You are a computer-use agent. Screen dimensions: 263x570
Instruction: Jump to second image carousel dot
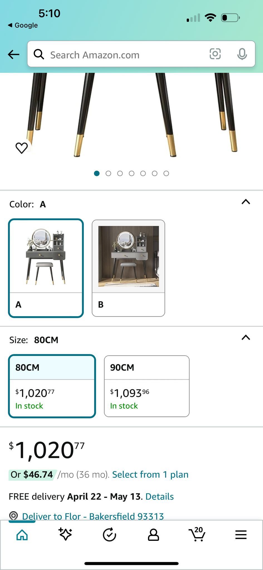108,173
